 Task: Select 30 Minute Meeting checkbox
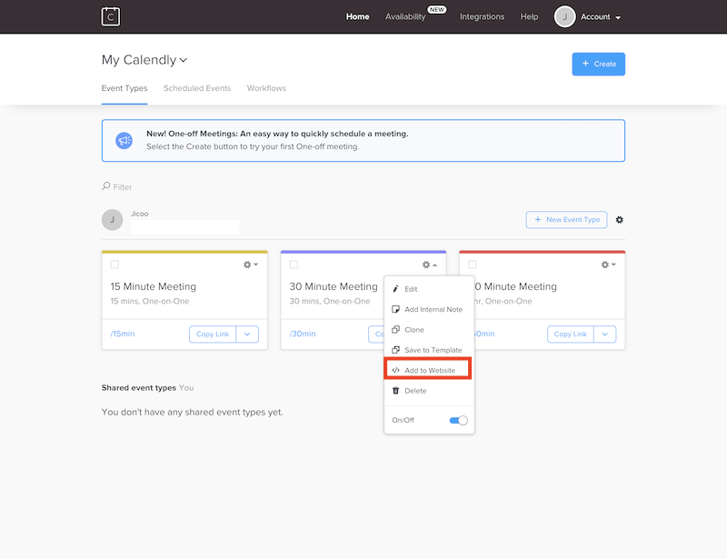click(x=294, y=265)
